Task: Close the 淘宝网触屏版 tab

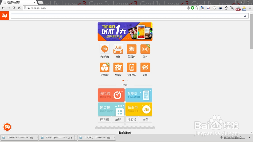Action: point(34,3)
